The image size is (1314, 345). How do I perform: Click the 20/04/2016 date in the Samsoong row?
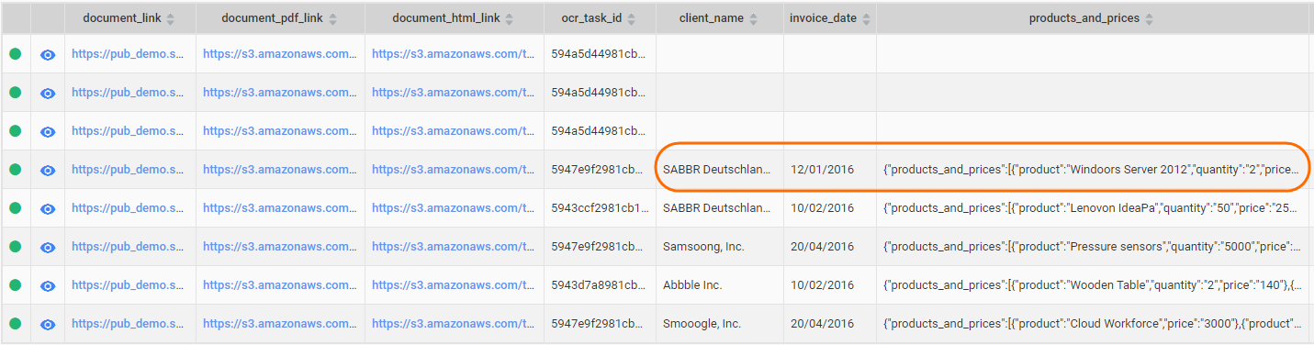click(x=829, y=247)
